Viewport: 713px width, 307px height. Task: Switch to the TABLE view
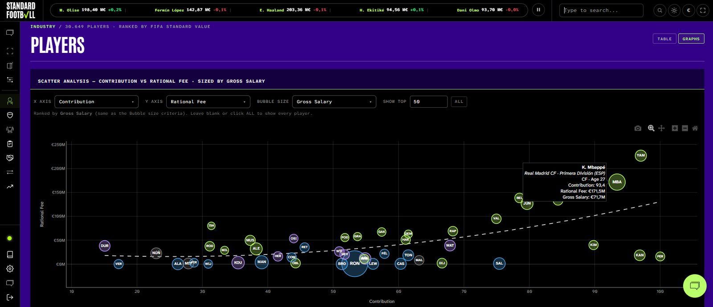(x=664, y=39)
